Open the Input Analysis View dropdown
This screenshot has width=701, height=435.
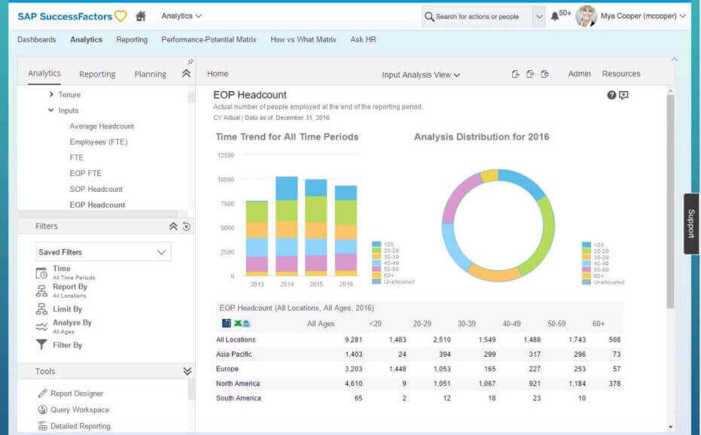pyautogui.click(x=421, y=75)
